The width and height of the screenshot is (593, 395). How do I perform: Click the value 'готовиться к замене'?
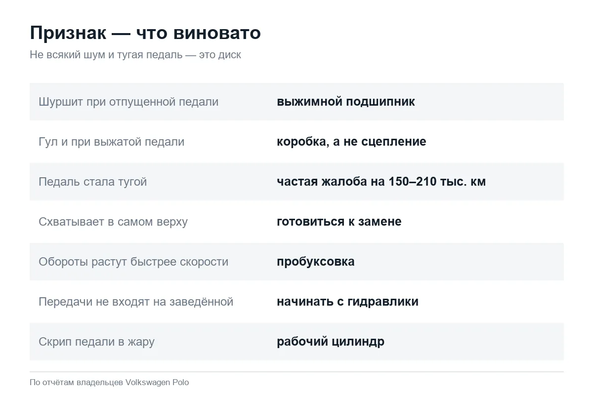pos(339,222)
